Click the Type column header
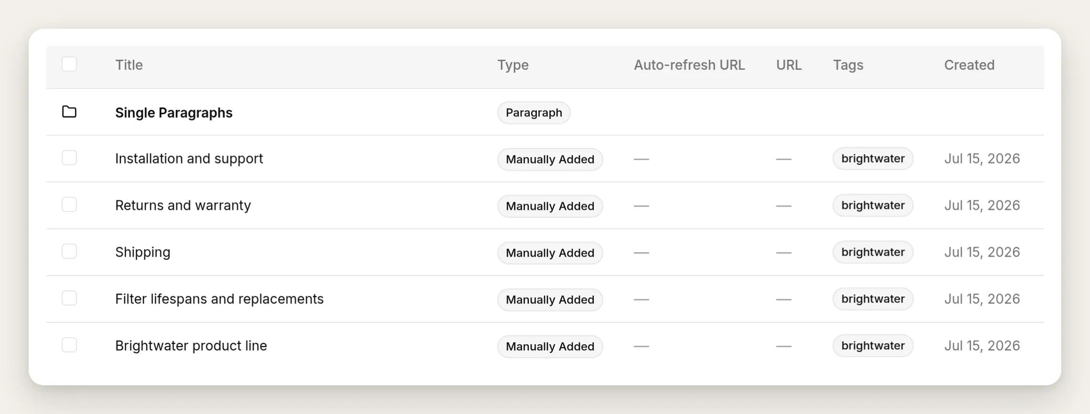The image size is (1090, 414). (x=513, y=65)
